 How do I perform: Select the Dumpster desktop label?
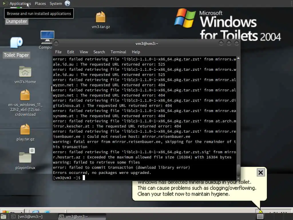[16, 21]
